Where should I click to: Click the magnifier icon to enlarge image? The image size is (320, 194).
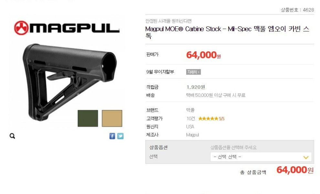click(12, 136)
